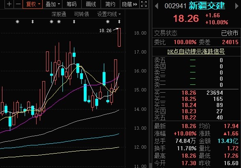Click 买四 price 18.23

pyautogui.click(x=189, y=111)
